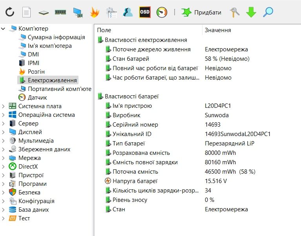Launch the flame stability test icon

click(95, 12)
